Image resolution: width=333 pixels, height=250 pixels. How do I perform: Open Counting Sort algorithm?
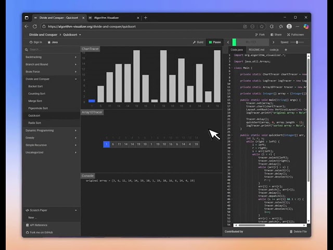[x=51, y=94]
